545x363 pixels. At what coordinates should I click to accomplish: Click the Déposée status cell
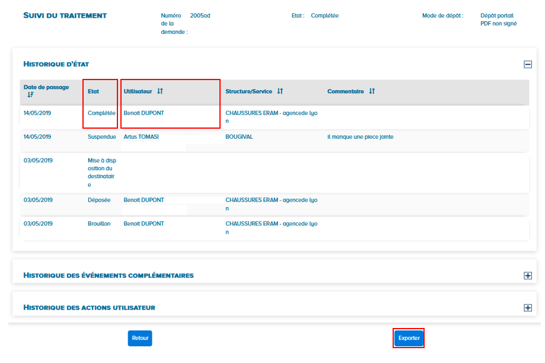click(99, 200)
